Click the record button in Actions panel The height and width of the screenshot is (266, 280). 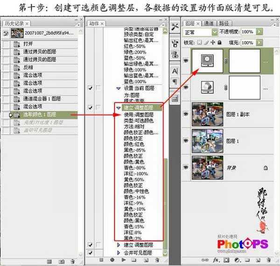pos(112,259)
